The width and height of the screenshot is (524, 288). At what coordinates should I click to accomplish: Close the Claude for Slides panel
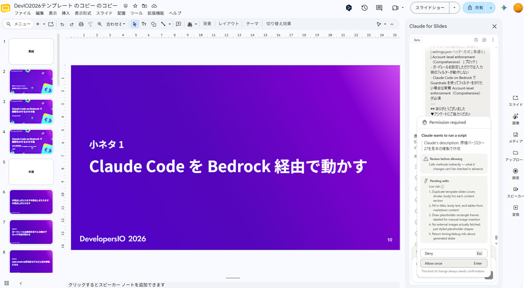point(494,26)
